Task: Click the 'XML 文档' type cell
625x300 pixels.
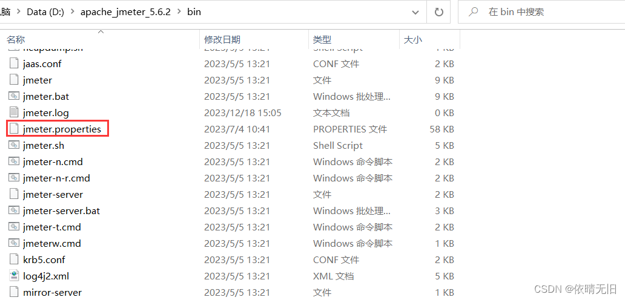Action: click(x=333, y=276)
